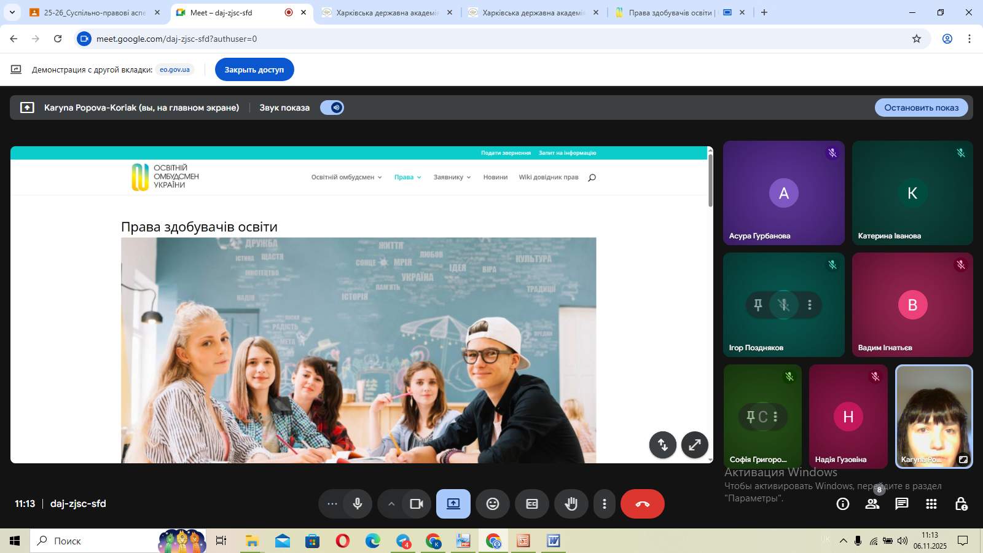This screenshot has height=553, width=983.
Task: Open Microsoft Word from the taskbar
Action: (553, 541)
